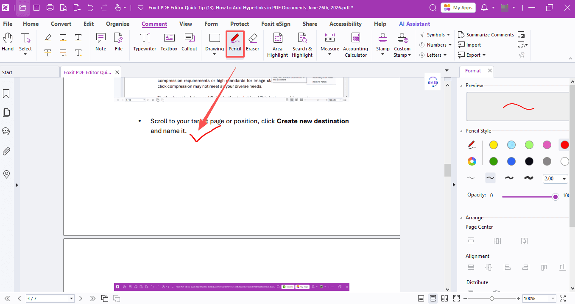Activate the Area Highlight tool
575x304 pixels.
277,45
